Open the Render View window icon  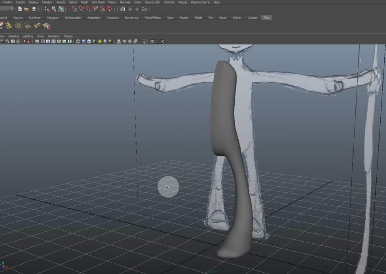[123, 9]
